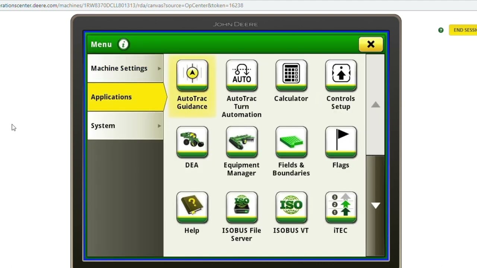Open AutoTrac Turn Automation
477x268 pixels.
241,76
